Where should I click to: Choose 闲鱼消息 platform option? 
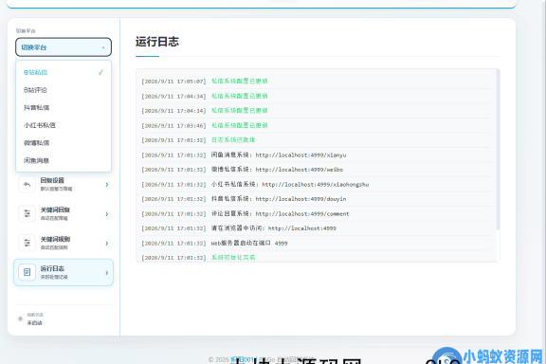64,160
